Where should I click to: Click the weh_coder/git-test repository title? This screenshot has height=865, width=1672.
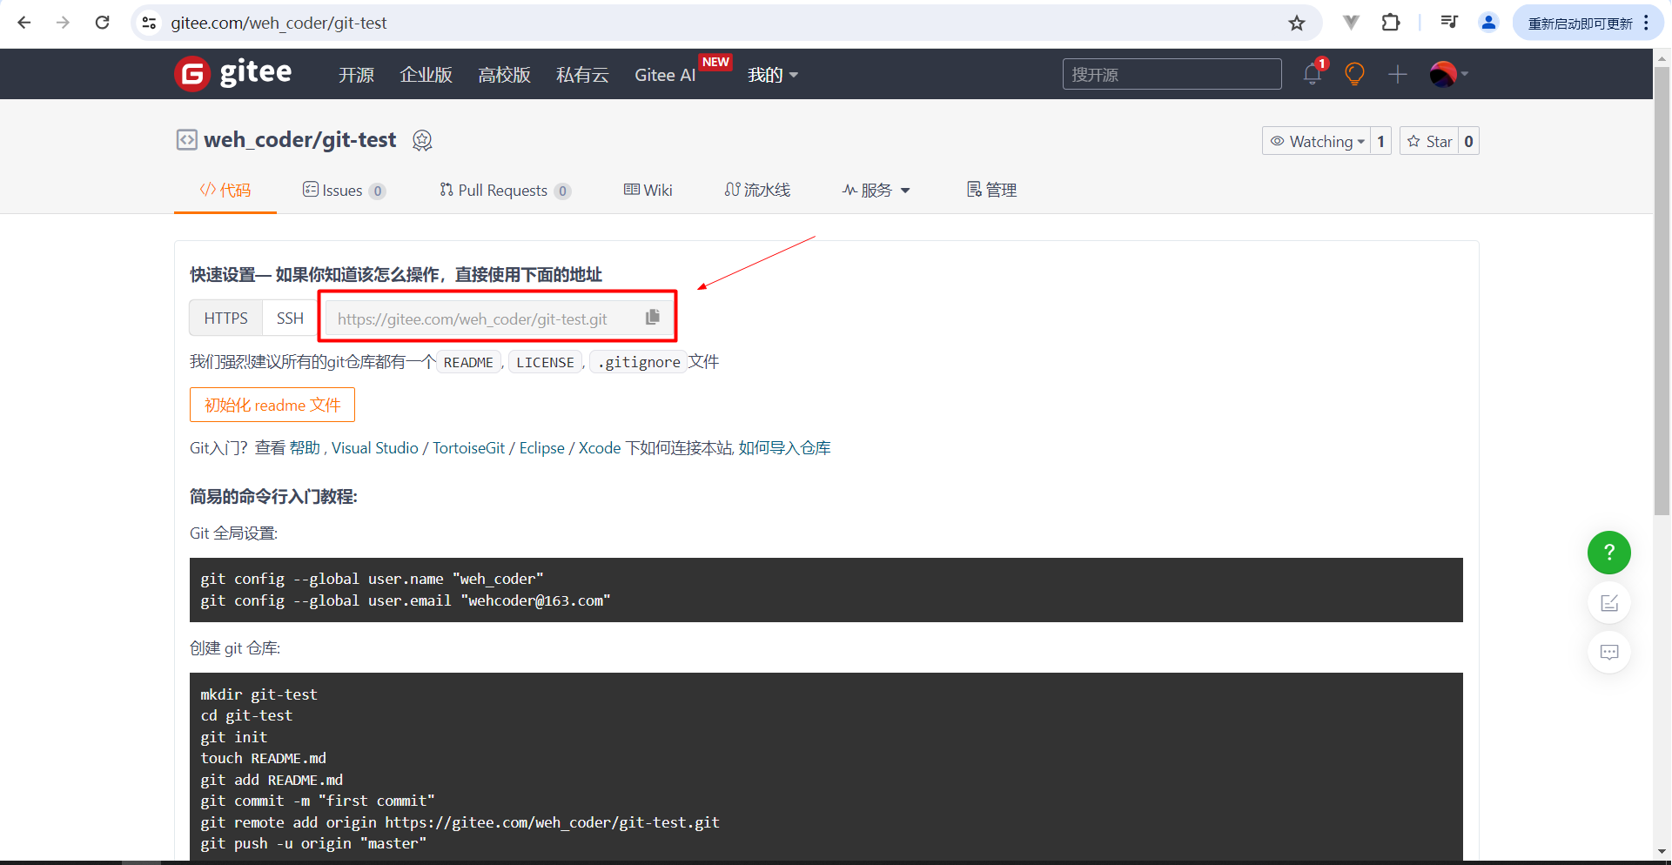click(299, 140)
